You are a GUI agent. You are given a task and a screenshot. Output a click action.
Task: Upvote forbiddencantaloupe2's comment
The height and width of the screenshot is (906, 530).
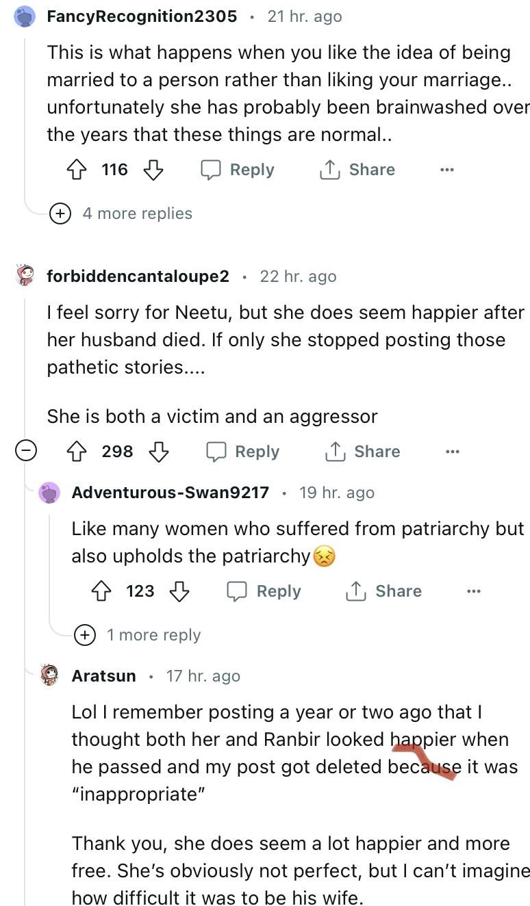(77, 452)
